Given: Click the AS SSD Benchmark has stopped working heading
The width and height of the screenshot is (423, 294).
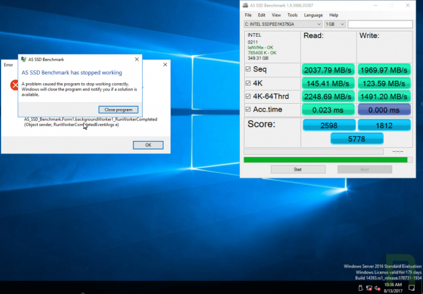Looking at the screenshot, I should 72,73.
